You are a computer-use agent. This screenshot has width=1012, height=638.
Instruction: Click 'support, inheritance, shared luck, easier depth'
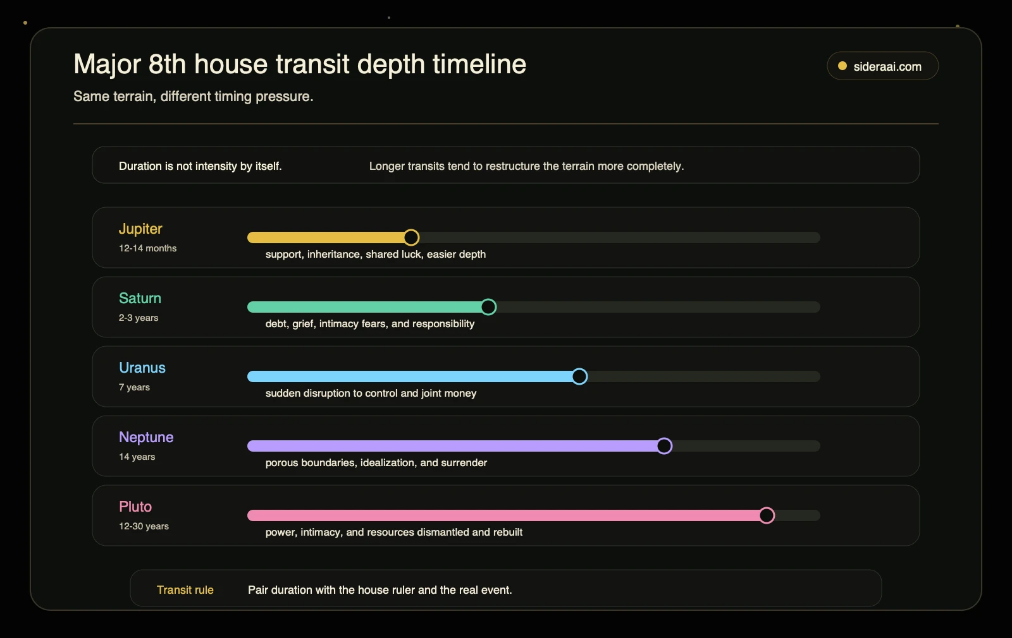376,254
